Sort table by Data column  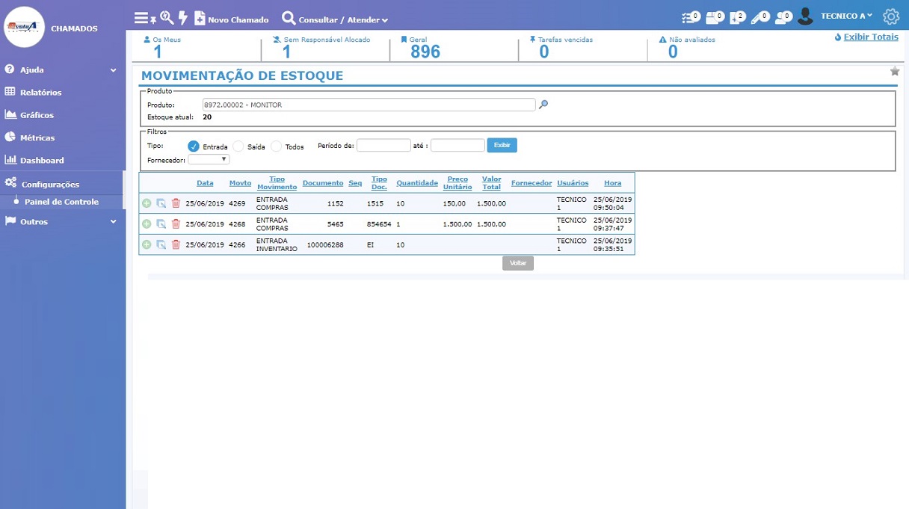(x=205, y=183)
